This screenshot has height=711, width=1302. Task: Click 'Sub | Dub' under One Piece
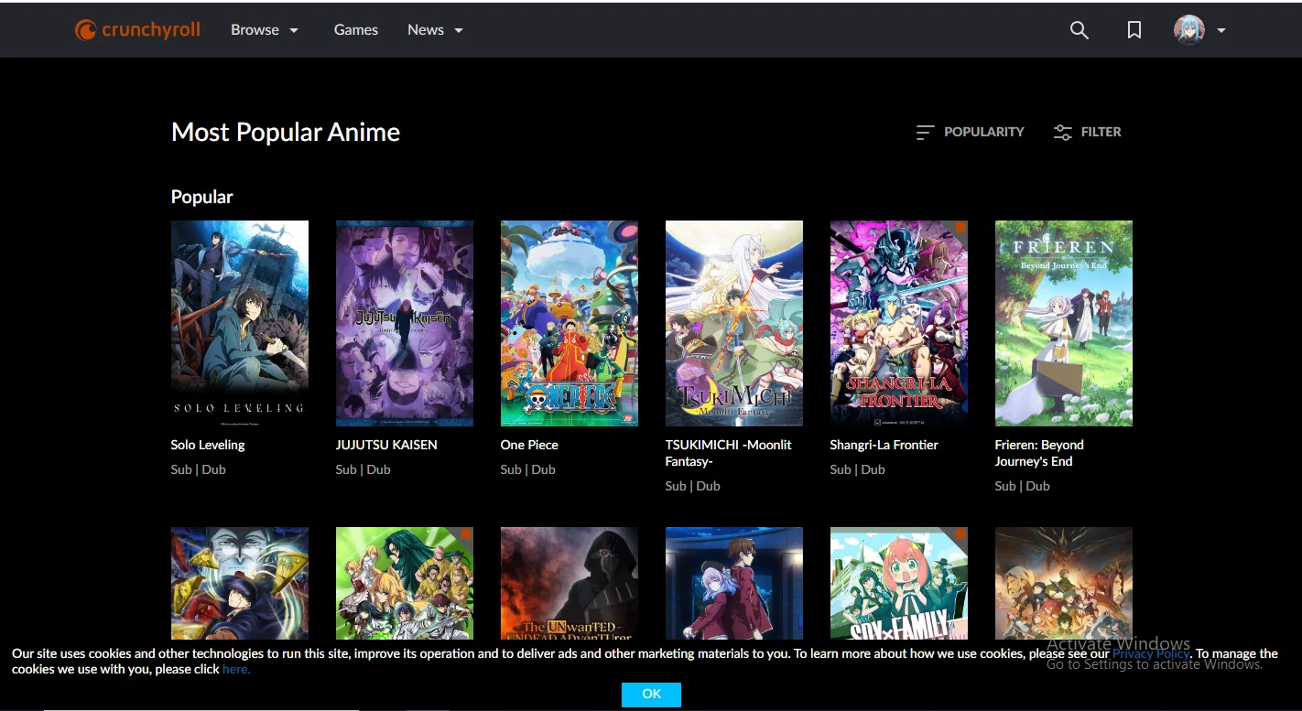point(528,469)
